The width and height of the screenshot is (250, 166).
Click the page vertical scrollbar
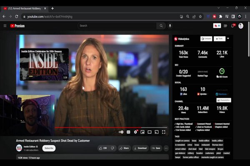pyautogui.click(x=249, y=40)
